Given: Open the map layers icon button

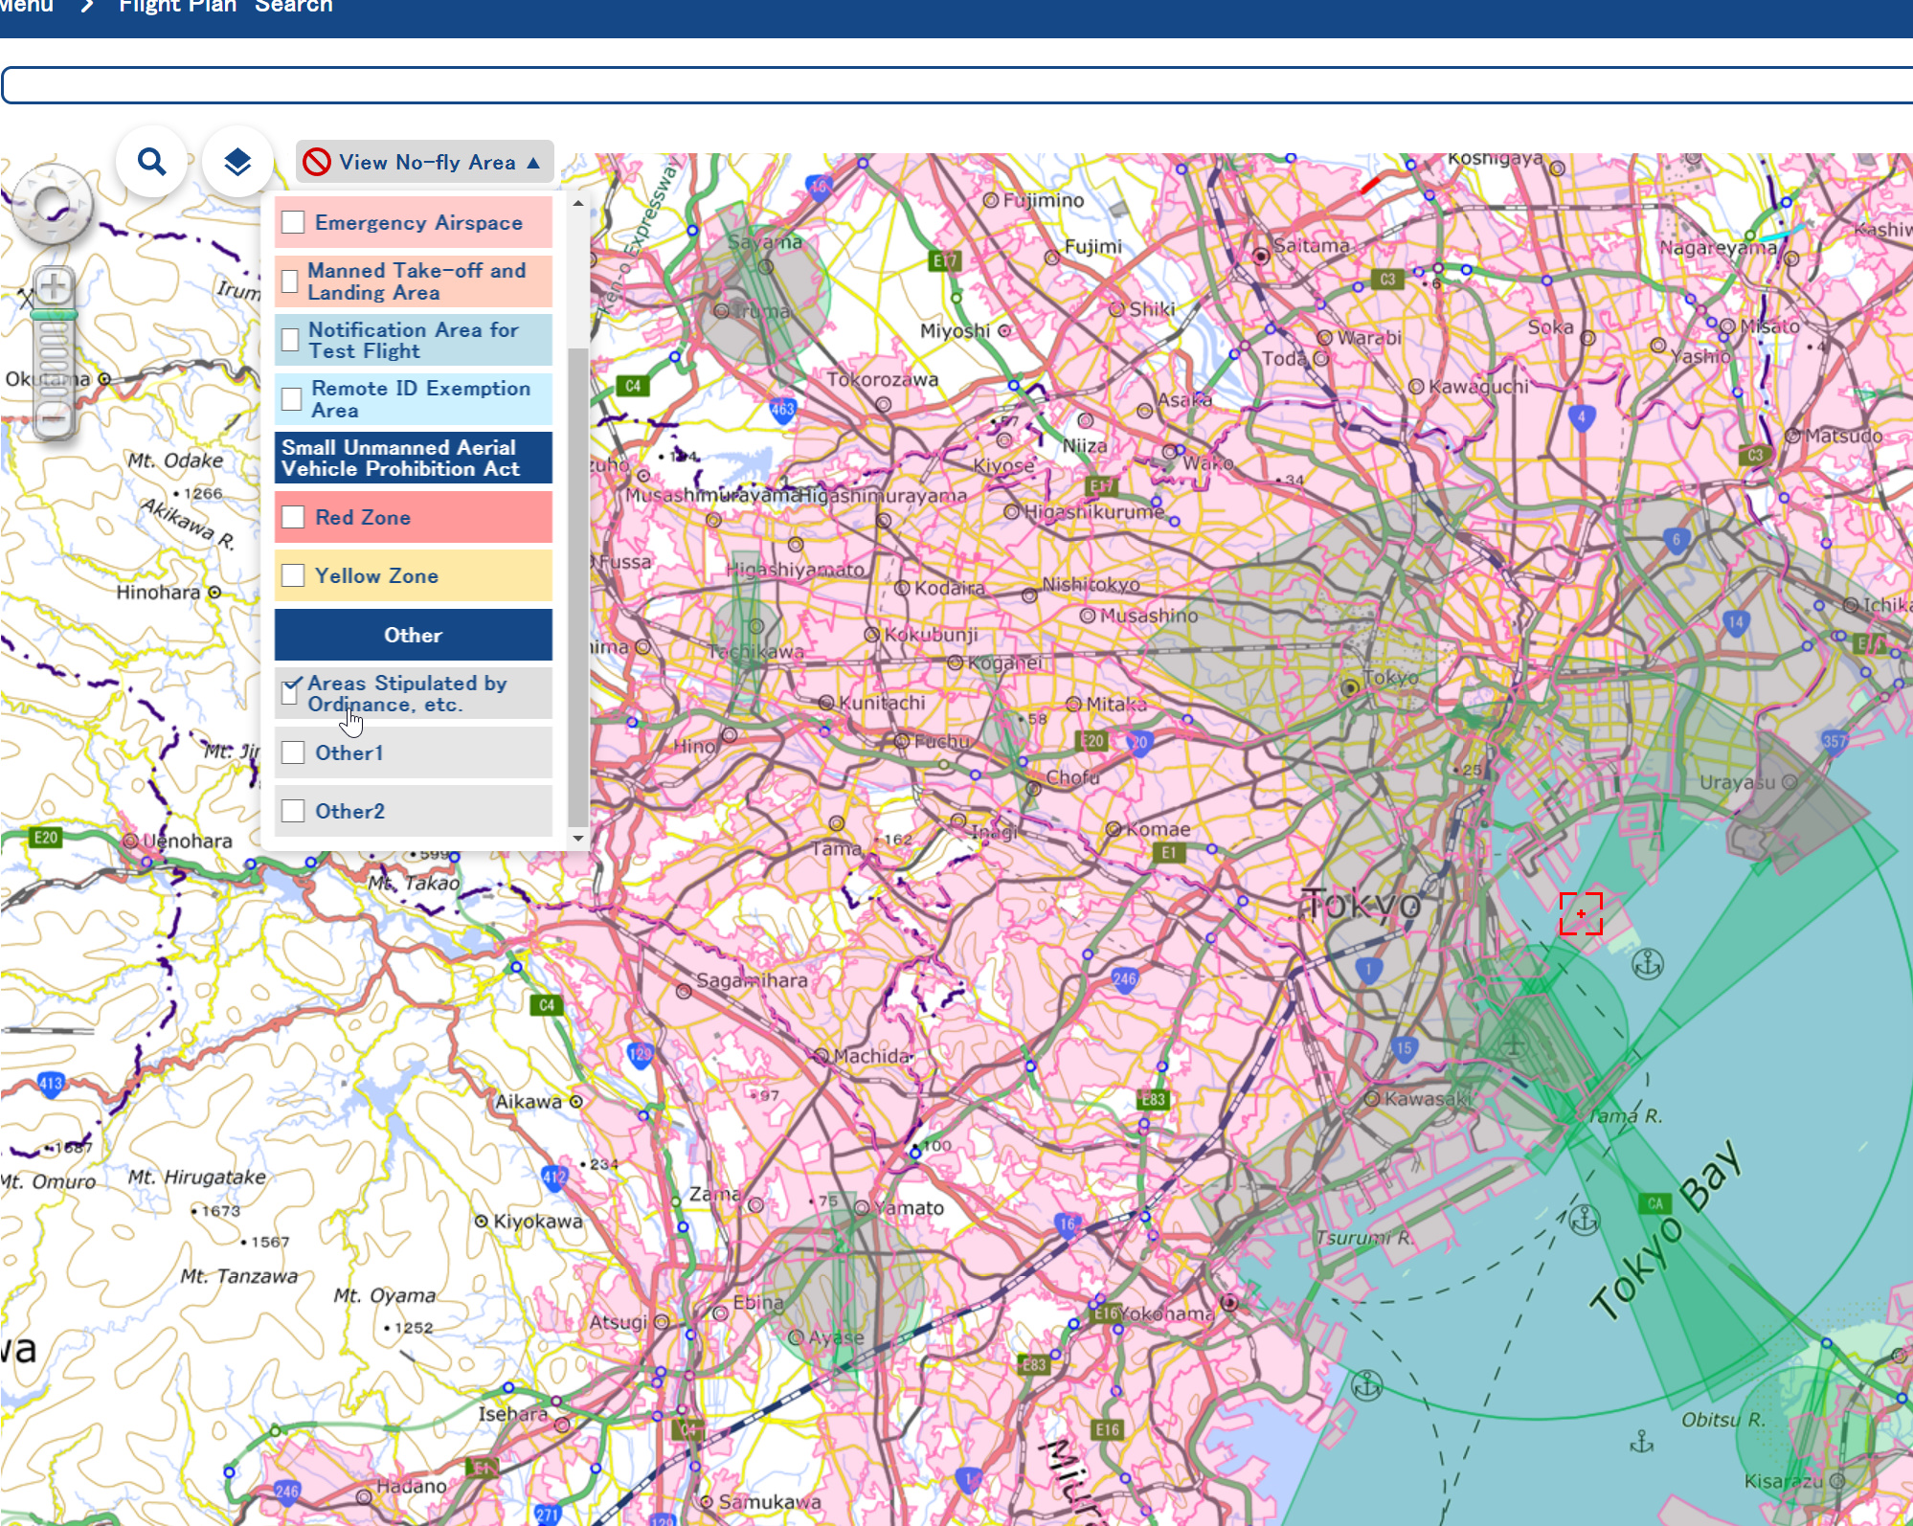Looking at the screenshot, I should coord(237,162).
